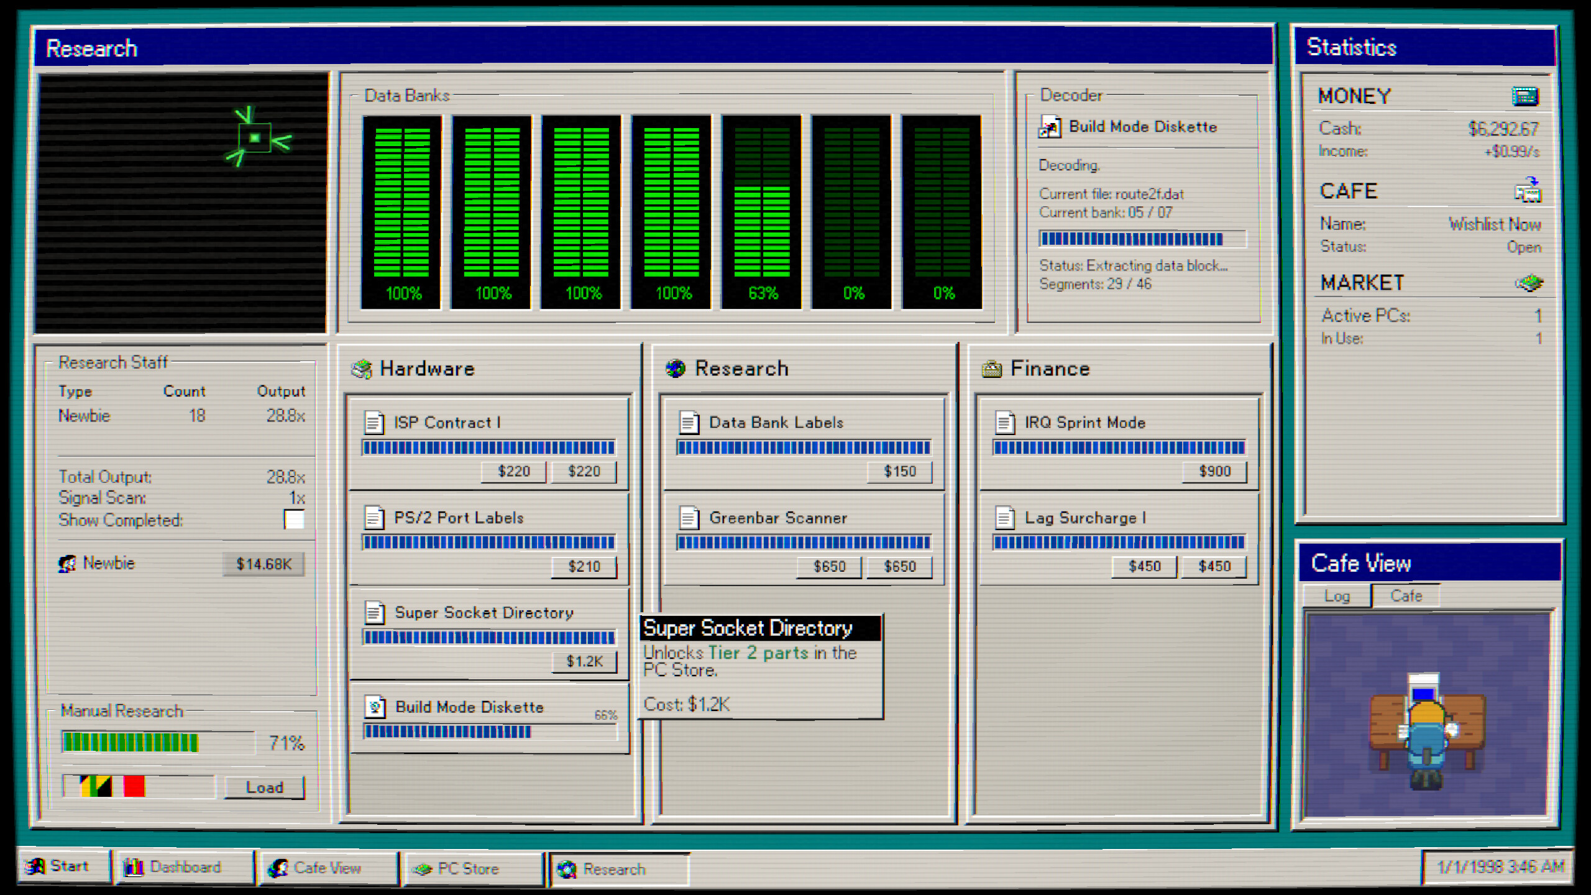Click the Manual Research 71% progress bar
Image resolution: width=1591 pixels, height=895 pixels.
click(158, 743)
